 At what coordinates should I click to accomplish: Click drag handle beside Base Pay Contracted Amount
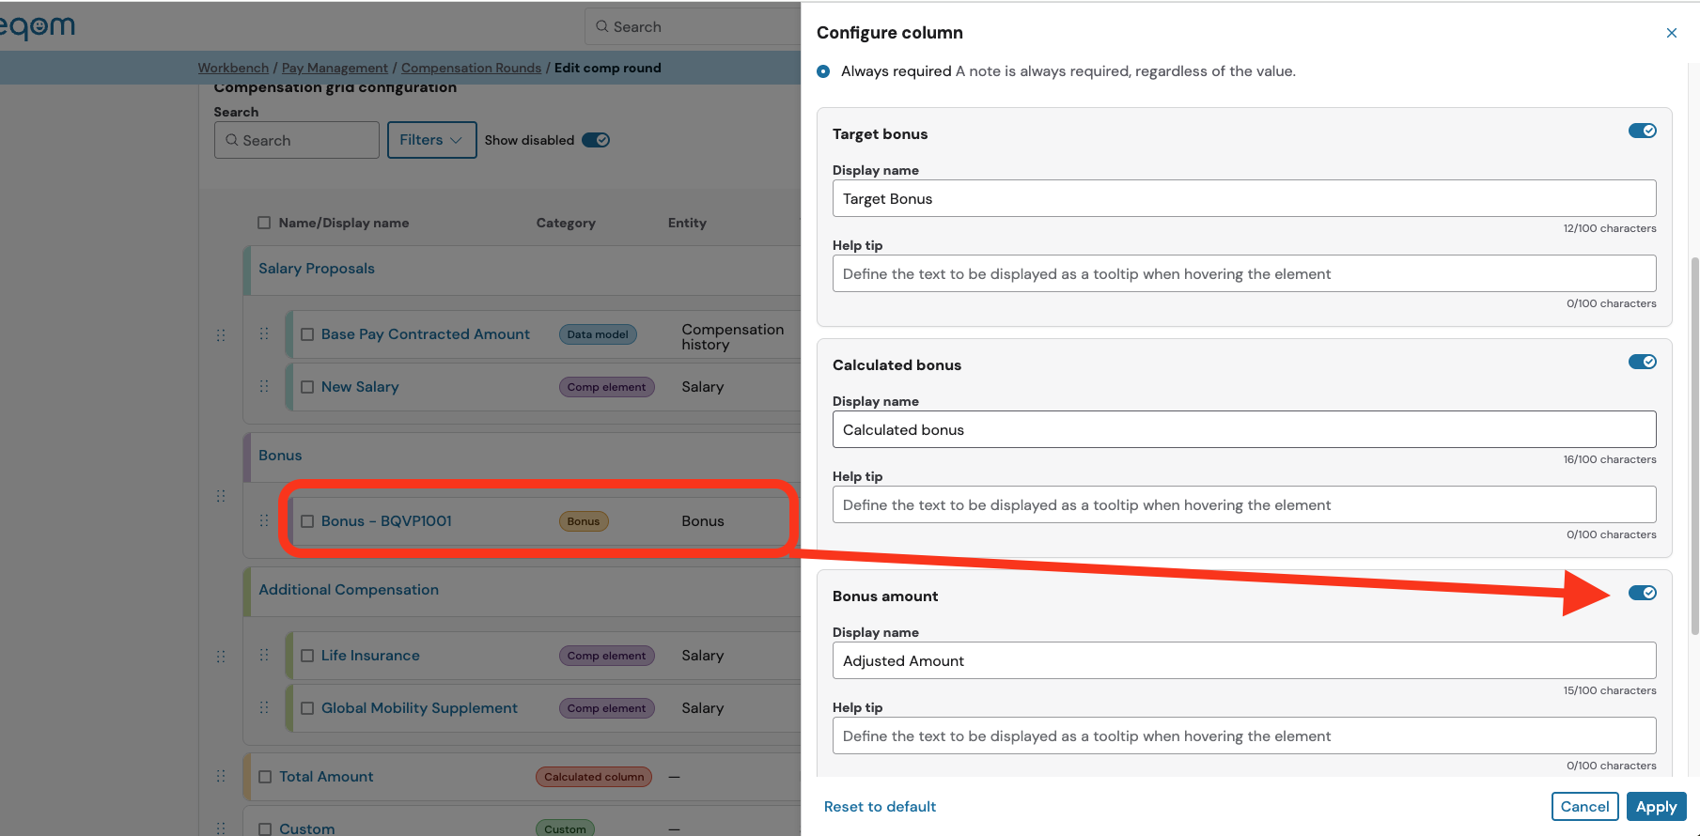tap(264, 334)
